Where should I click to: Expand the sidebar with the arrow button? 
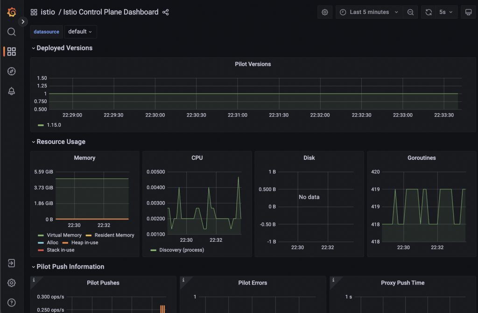coord(23,21)
